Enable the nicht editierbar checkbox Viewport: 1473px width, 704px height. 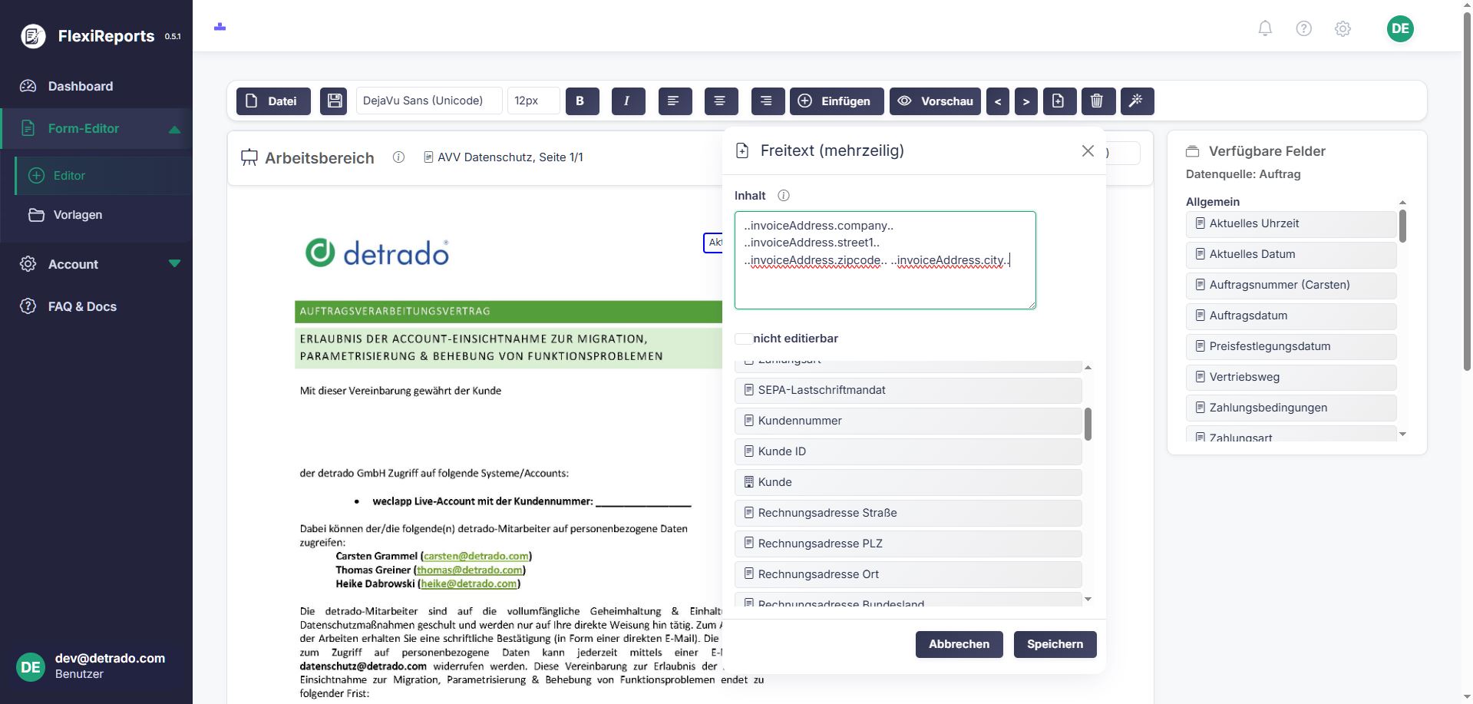(742, 339)
